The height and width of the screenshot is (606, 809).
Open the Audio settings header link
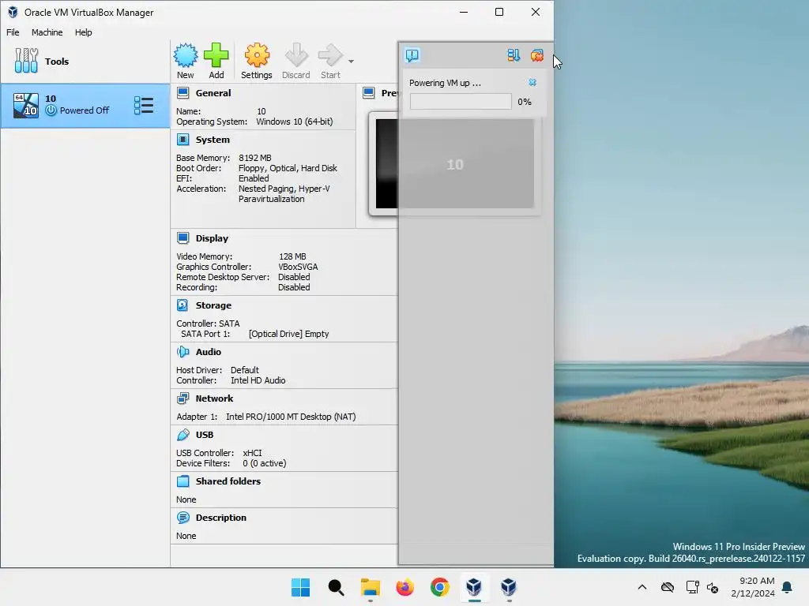208,352
